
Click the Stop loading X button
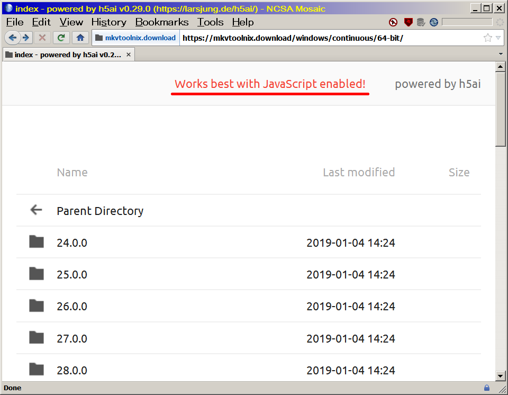(x=42, y=38)
